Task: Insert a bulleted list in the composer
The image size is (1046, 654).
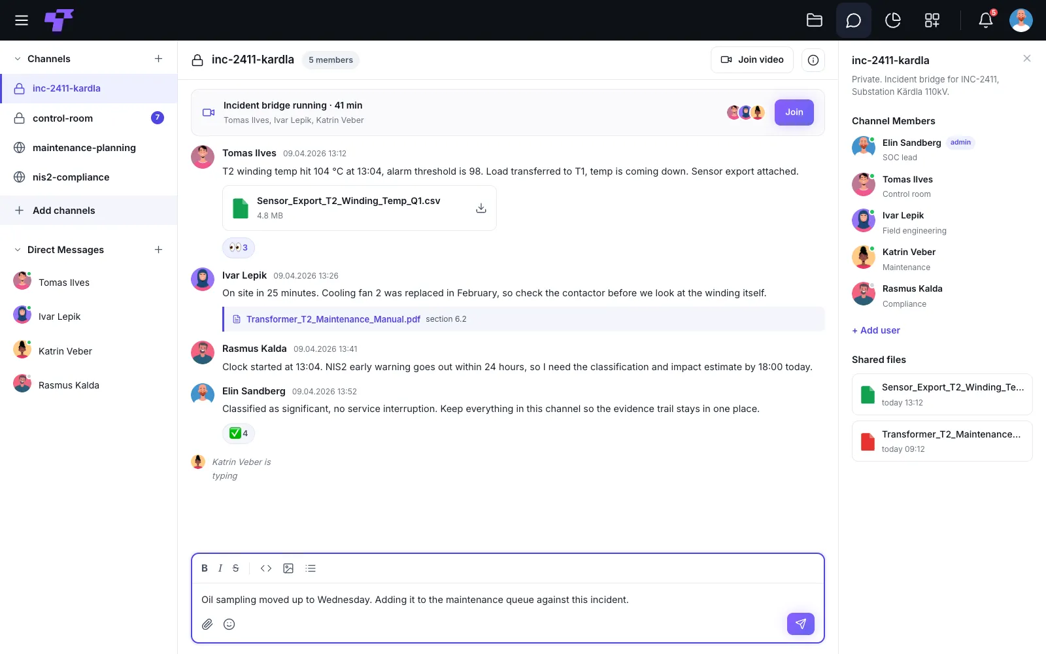Action: click(311, 568)
